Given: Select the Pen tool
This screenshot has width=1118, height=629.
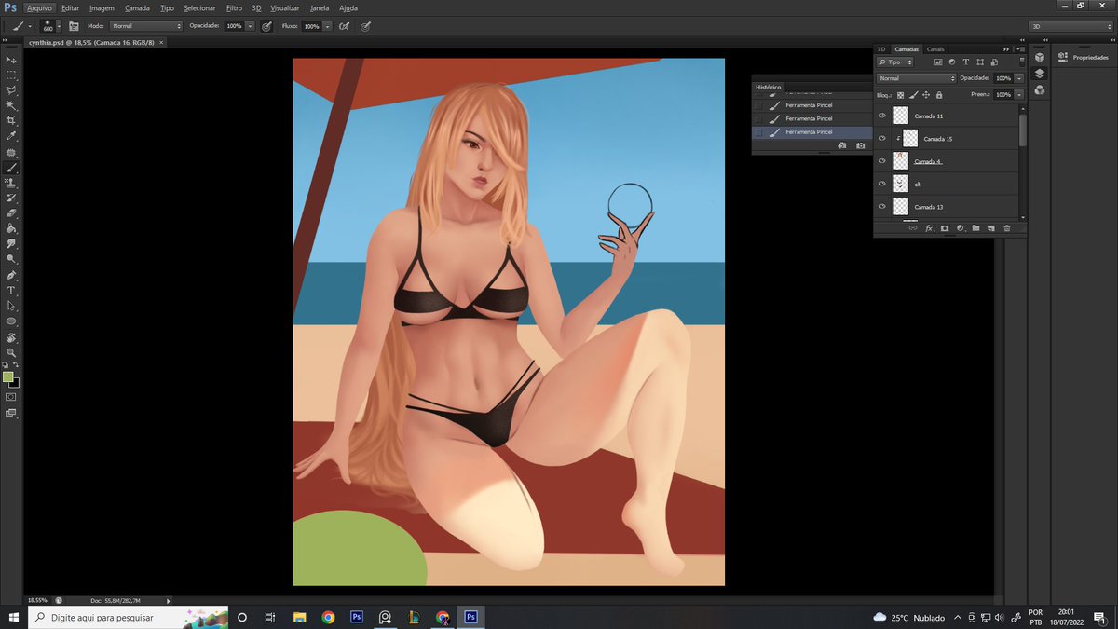Looking at the screenshot, I should click(x=11, y=276).
